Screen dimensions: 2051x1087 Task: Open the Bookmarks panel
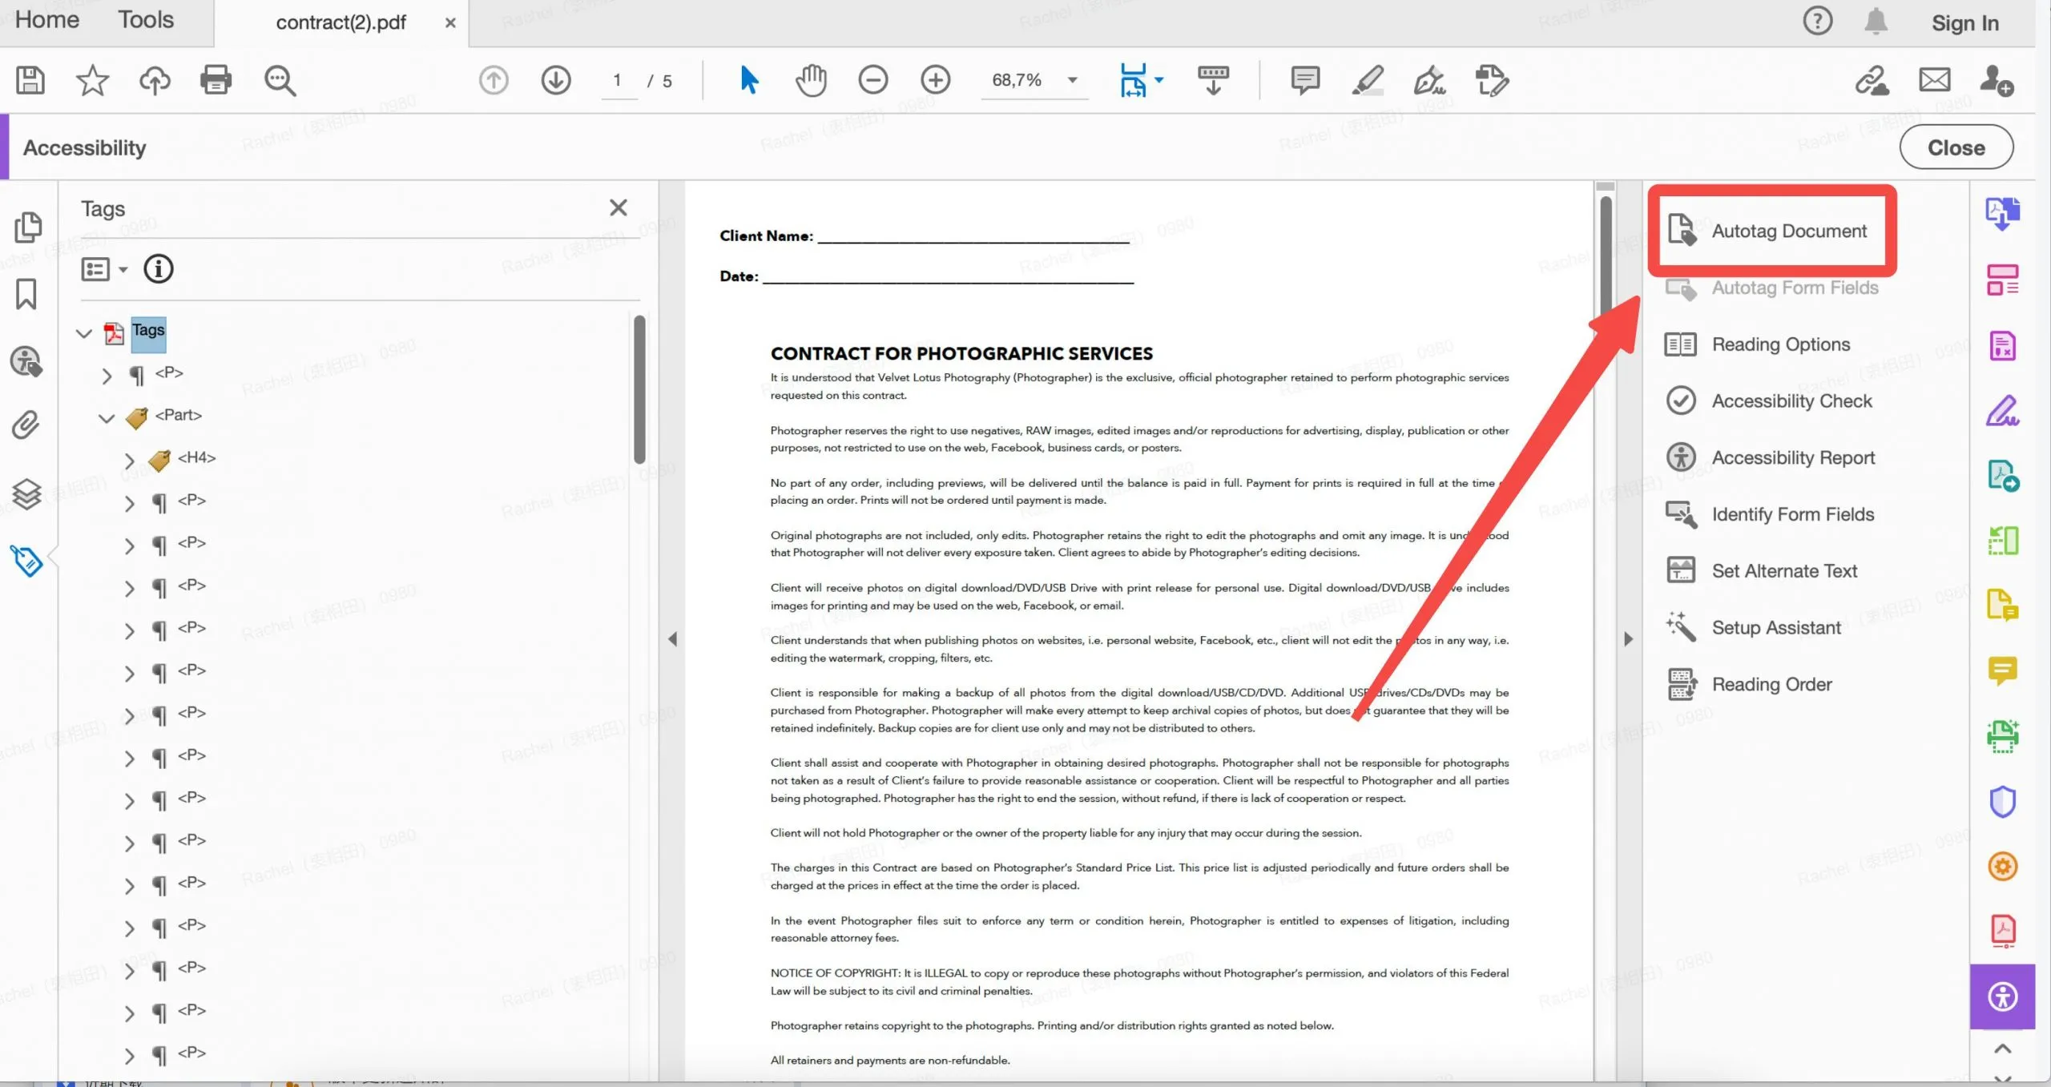tap(26, 294)
